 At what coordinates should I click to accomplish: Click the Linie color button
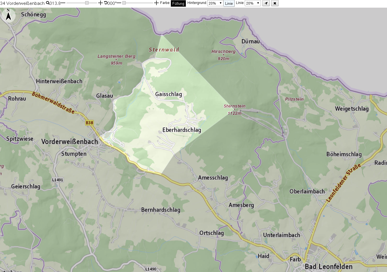(x=229, y=3)
